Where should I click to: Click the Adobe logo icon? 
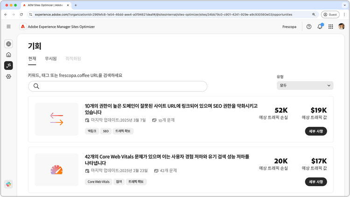coord(23,27)
